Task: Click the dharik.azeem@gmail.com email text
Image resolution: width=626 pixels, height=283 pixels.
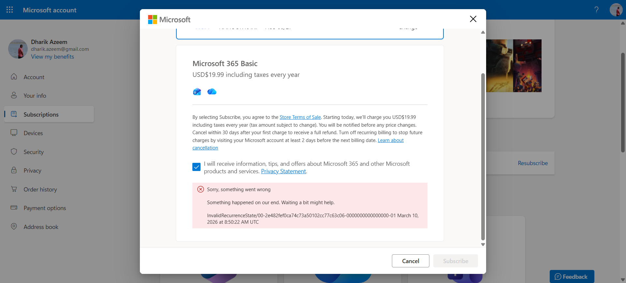Action: [x=60, y=49]
